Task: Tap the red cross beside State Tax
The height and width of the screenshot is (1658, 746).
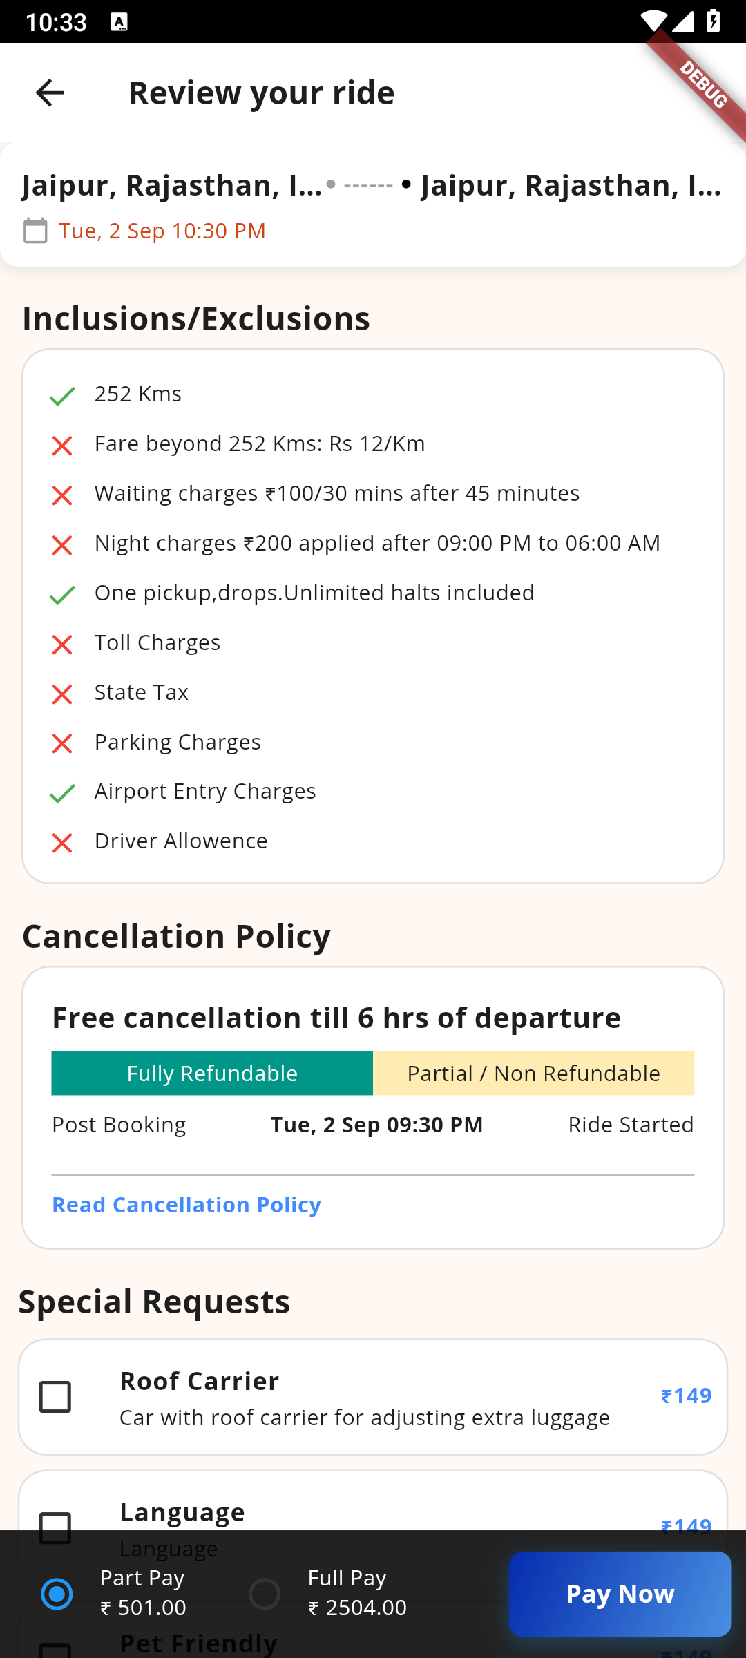Action: click(62, 694)
